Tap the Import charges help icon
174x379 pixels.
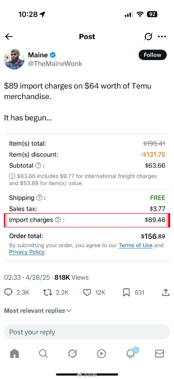tap(58, 220)
